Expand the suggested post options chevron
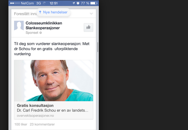 coord(91,14)
